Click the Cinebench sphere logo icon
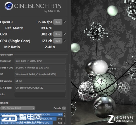The width and height of the screenshot is (136, 125). click(x=9, y=6)
